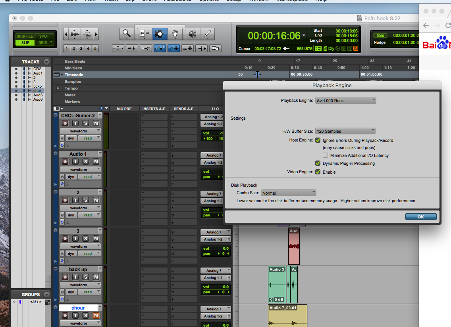The image size is (451, 327).
Task: Click back arrow in browser window
Action: click(426, 25)
